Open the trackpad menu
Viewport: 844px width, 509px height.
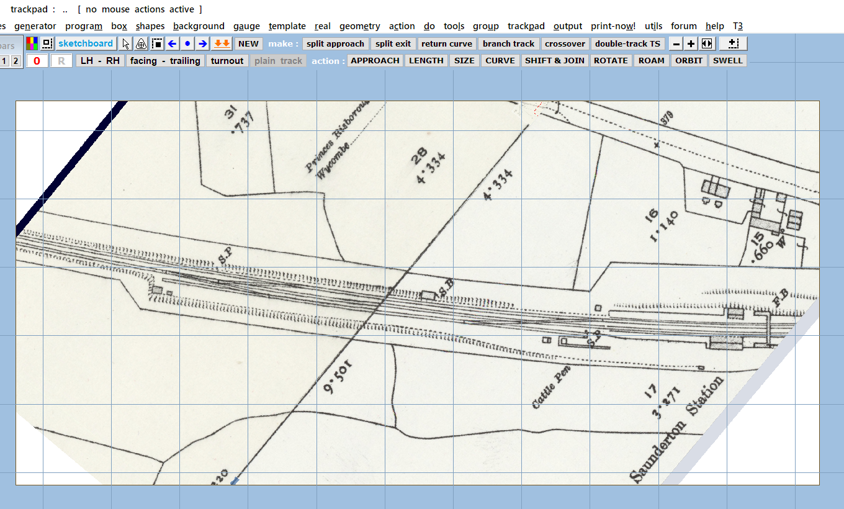pos(526,26)
